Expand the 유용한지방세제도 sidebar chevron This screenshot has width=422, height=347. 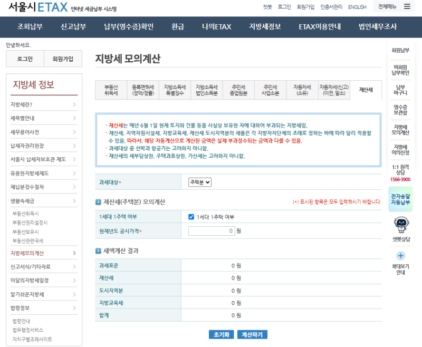click(74, 173)
